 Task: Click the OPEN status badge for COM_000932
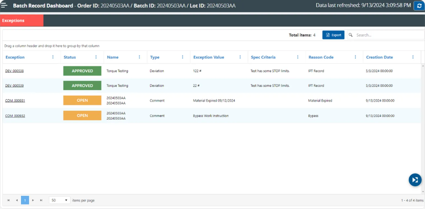pos(82,116)
